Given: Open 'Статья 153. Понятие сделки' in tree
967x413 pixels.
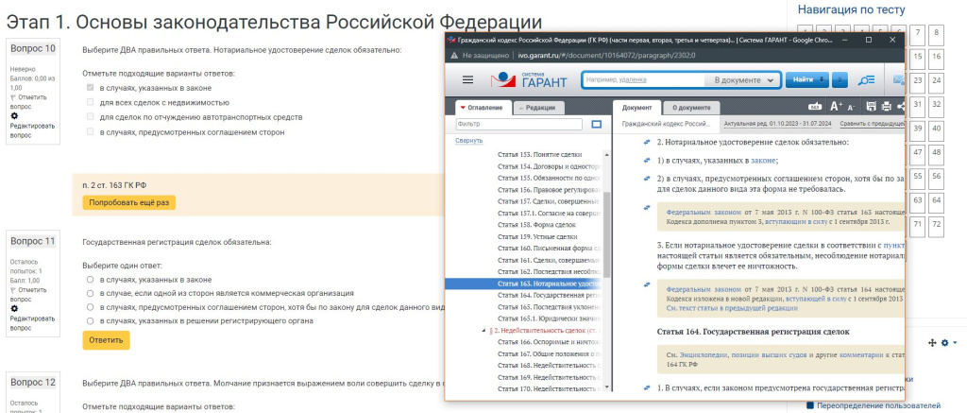Looking at the screenshot, I should click(539, 154).
